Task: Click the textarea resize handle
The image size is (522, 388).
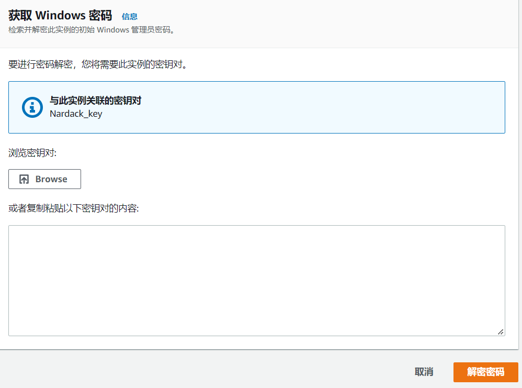Action: click(501, 331)
